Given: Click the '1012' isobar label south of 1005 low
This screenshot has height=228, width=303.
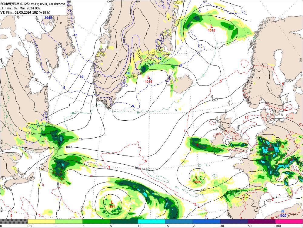Looking at the screenshot, I should (202, 190).
